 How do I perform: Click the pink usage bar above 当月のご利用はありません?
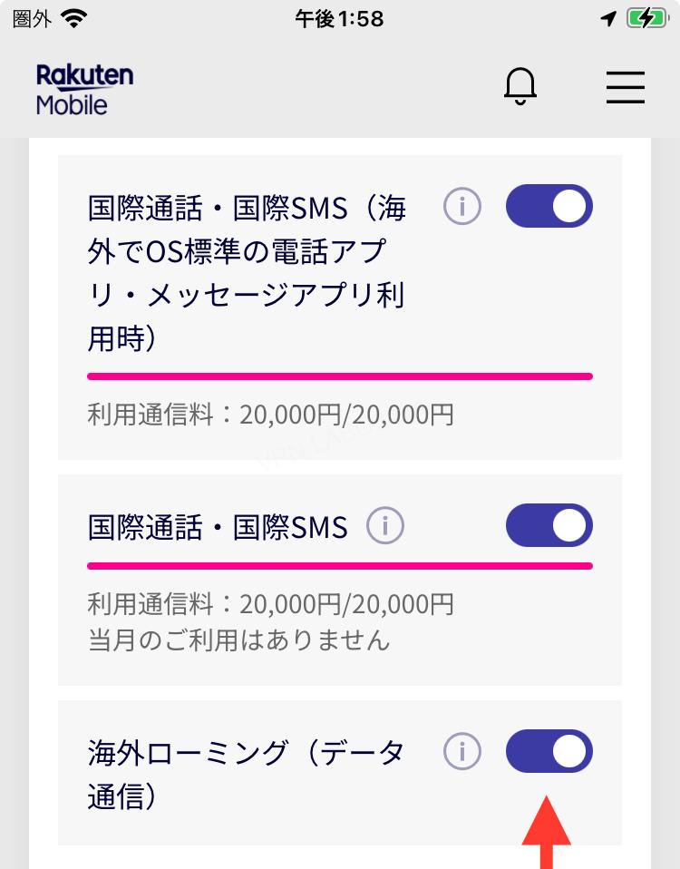pos(340,565)
